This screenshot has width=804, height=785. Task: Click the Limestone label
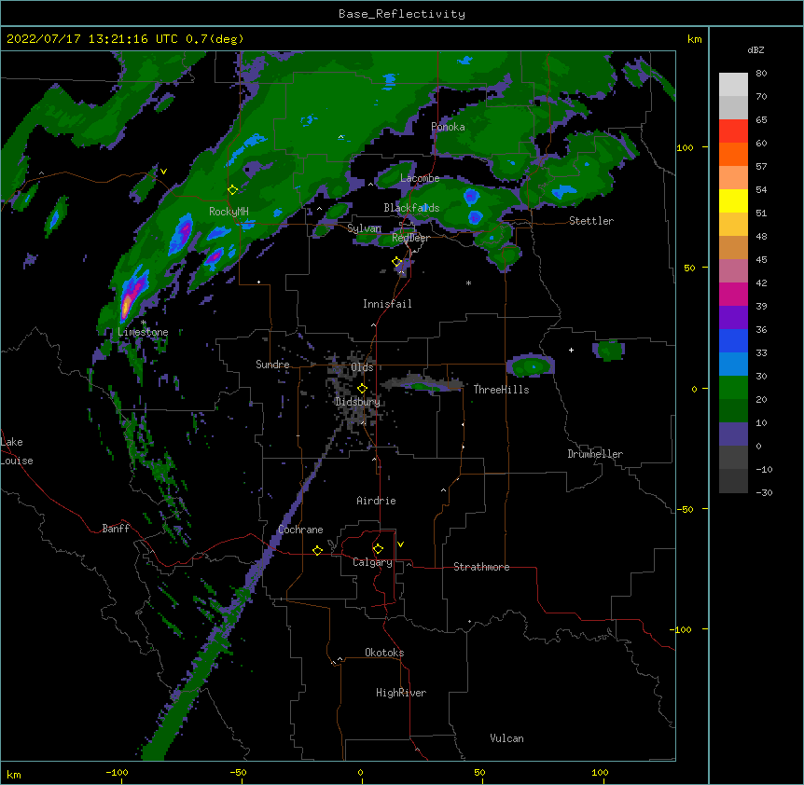[x=143, y=332]
